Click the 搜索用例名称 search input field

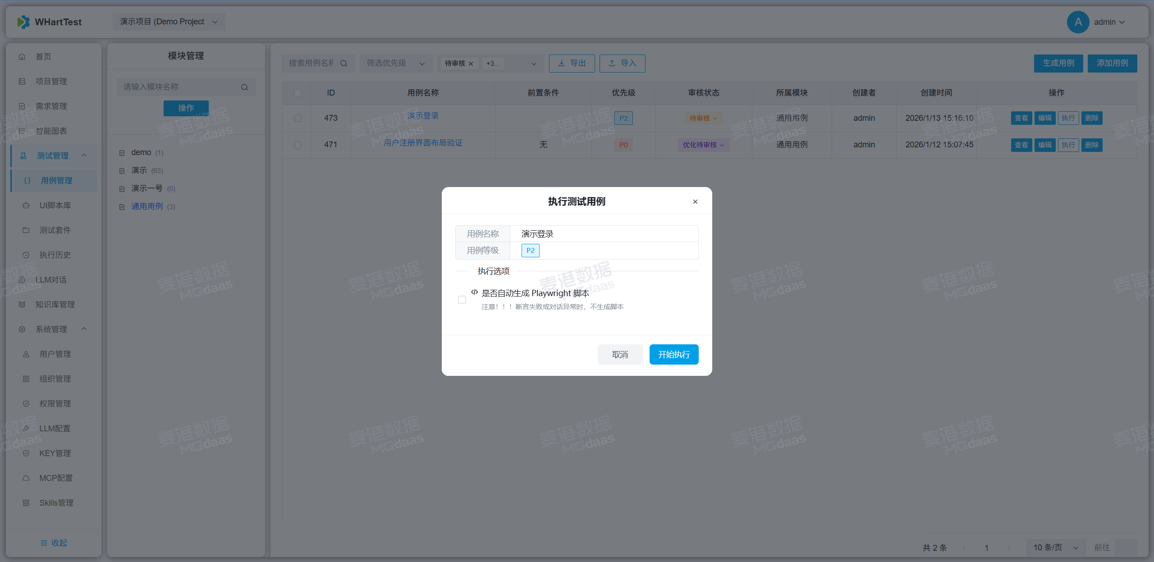[311, 64]
